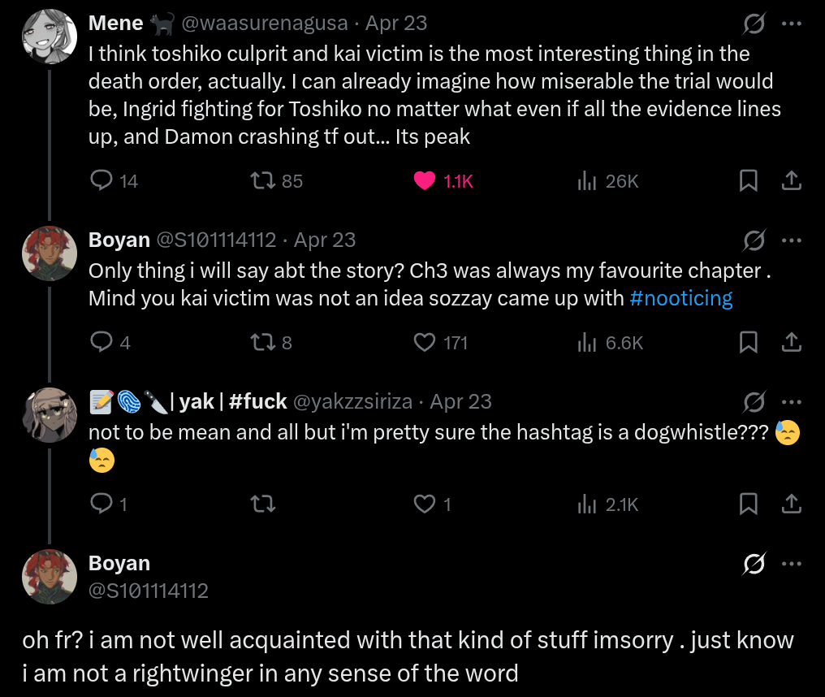The width and height of the screenshot is (825, 697).
Task: Open more options on Boyan's Ch3 tweet
Action: coord(792,240)
